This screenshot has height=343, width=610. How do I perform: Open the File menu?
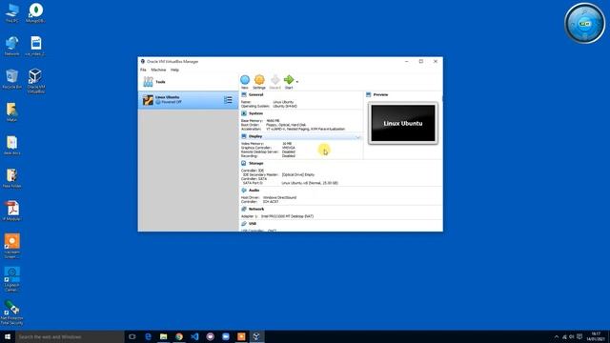point(143,70)
